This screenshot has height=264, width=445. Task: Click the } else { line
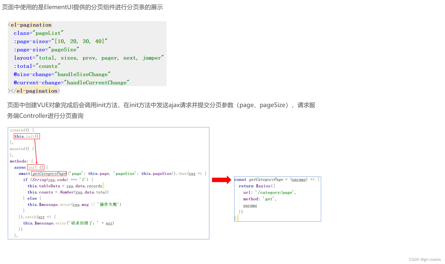(x=32, y=198)
